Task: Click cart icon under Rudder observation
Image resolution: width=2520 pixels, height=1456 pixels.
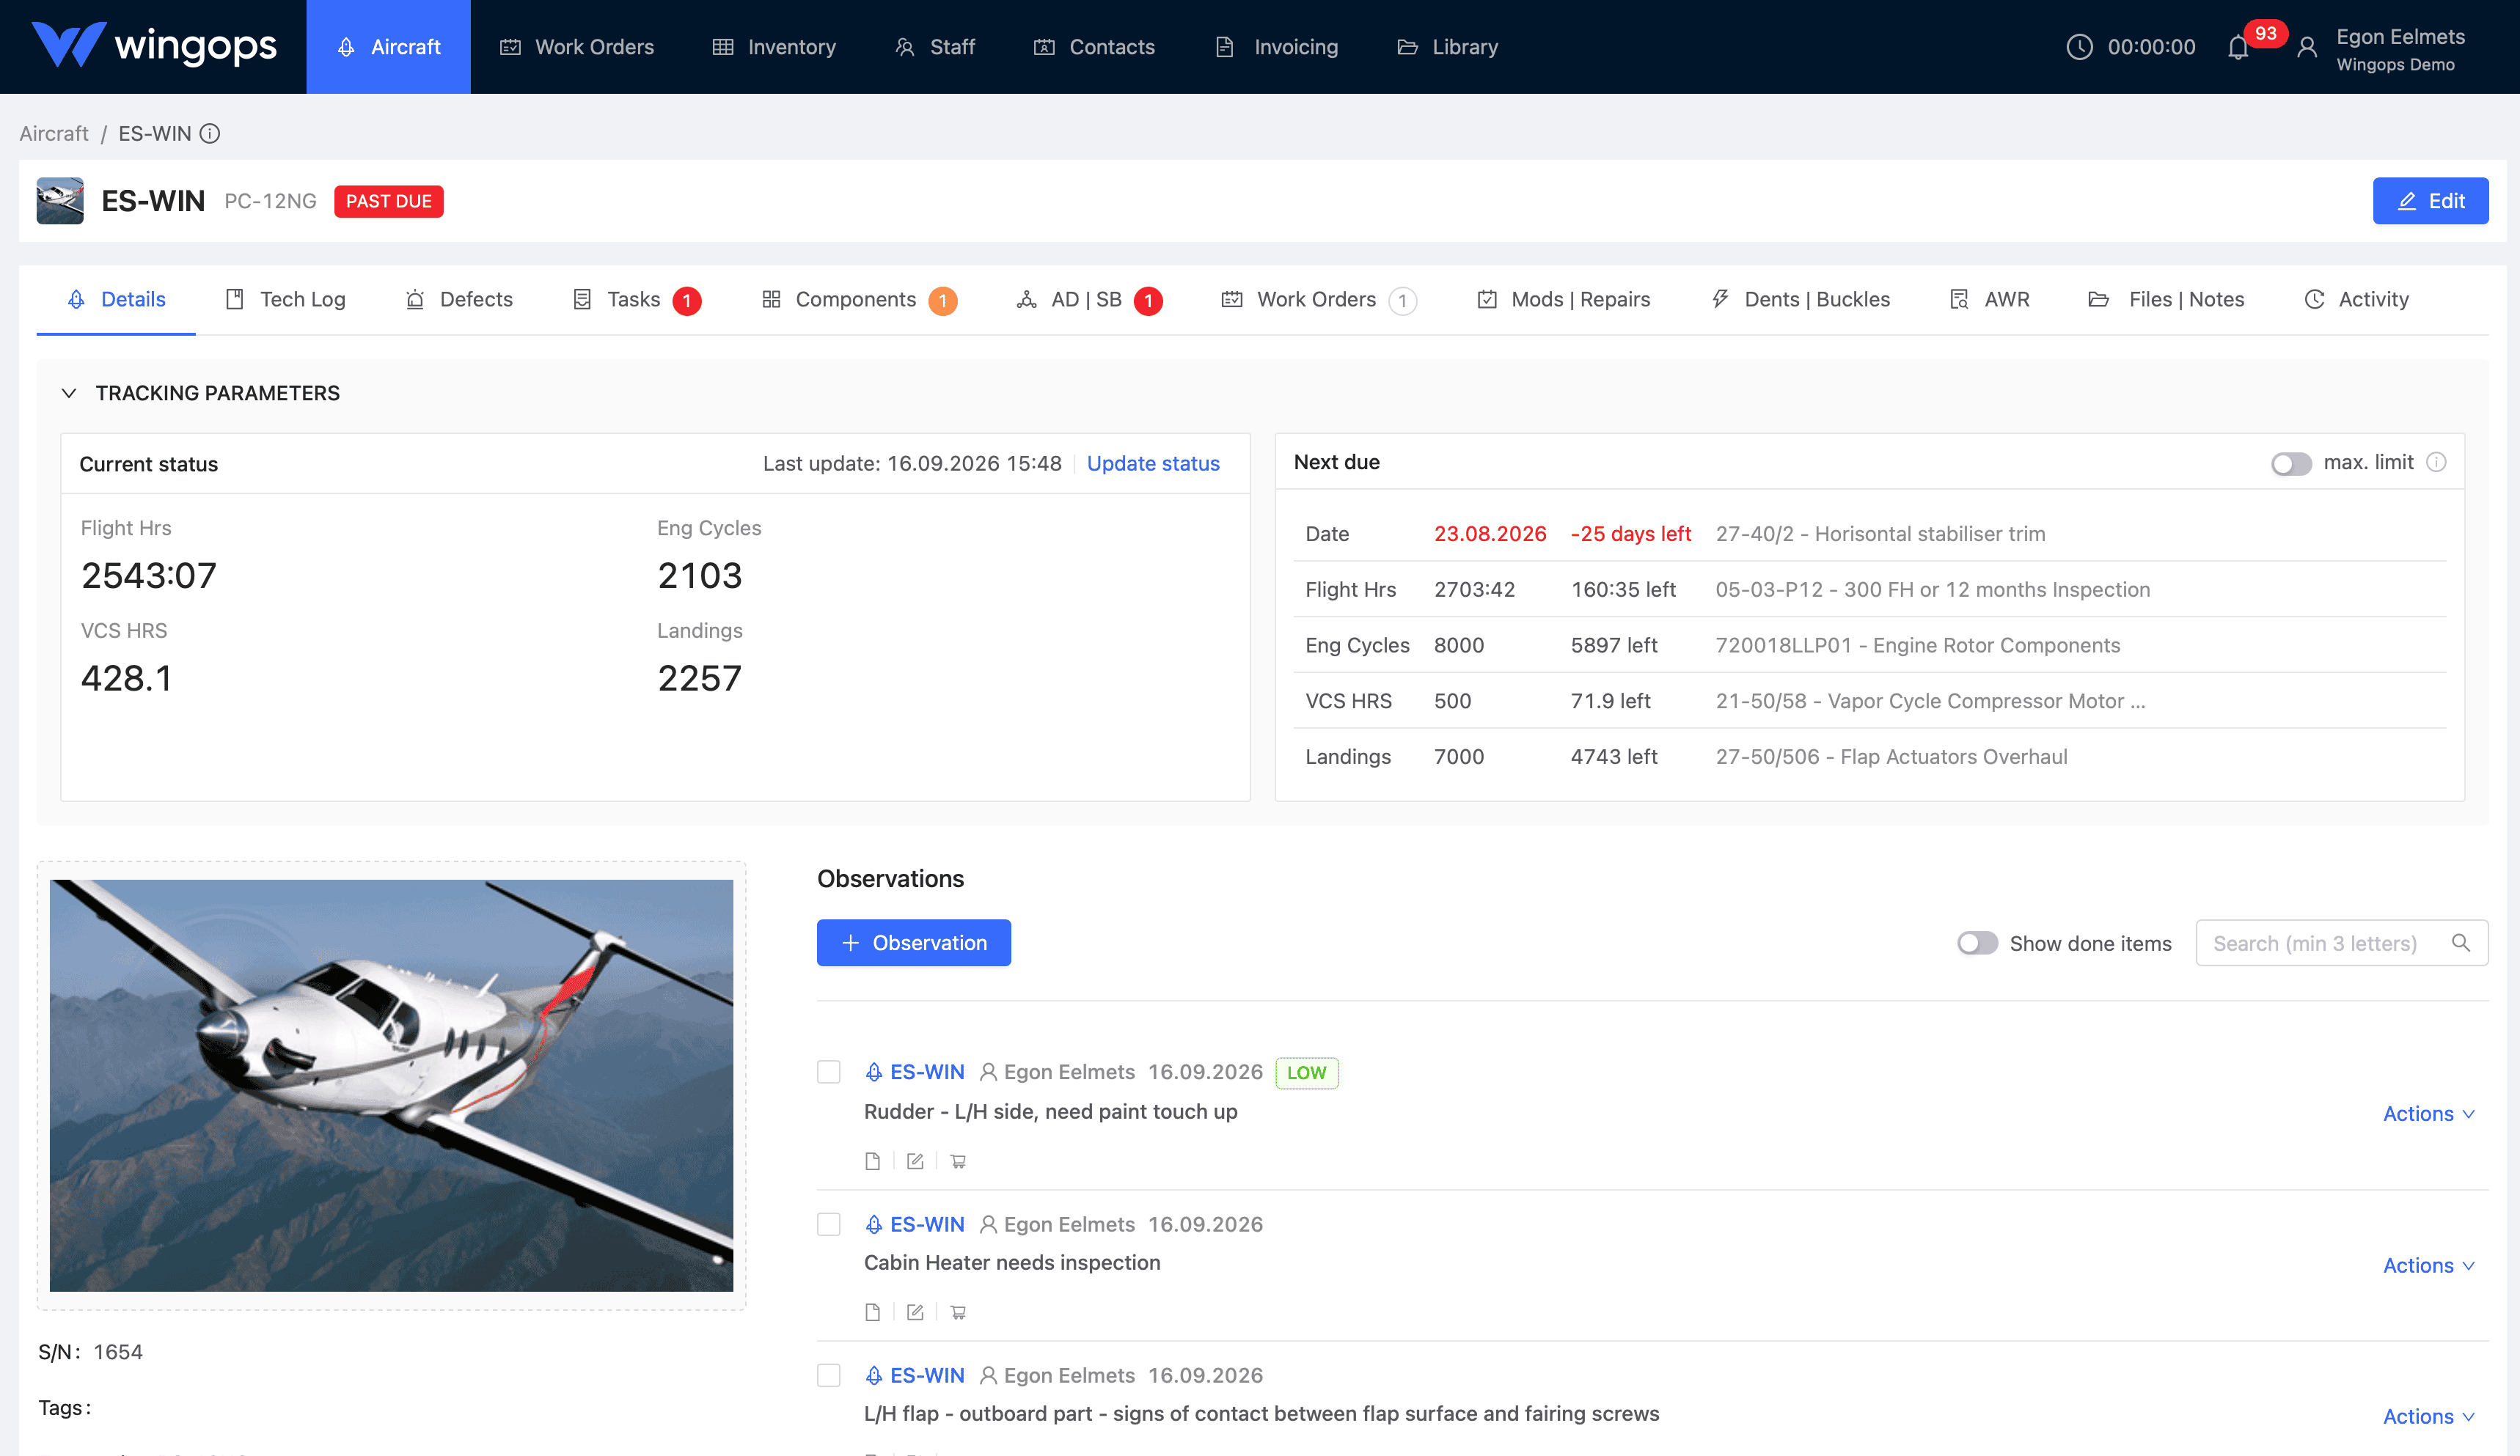Action: tap(958, 1161)
